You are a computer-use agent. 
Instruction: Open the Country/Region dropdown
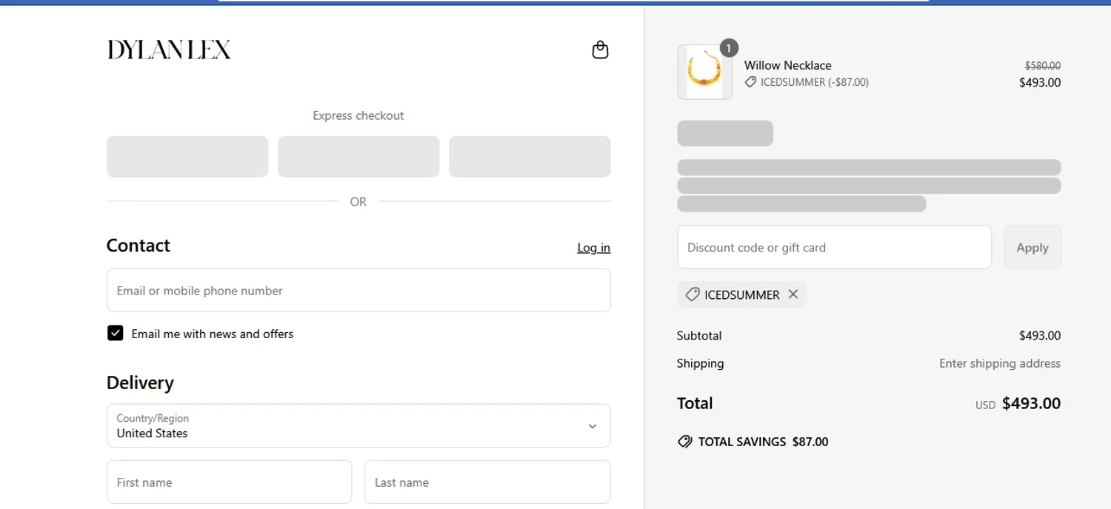[358, 425]
